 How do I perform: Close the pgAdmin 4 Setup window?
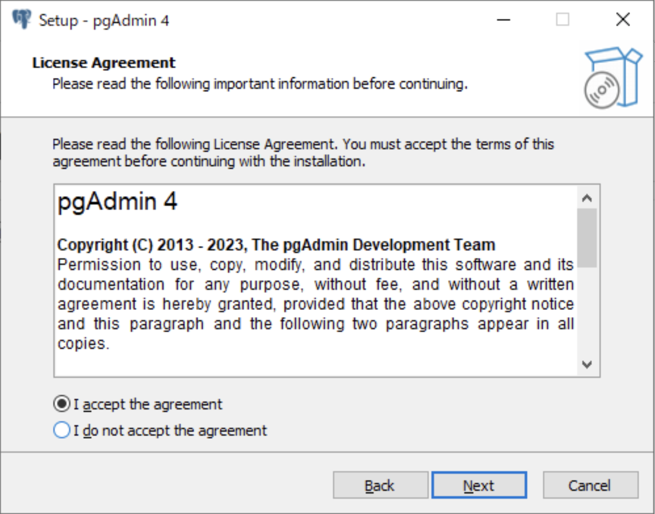click(622, 20)
